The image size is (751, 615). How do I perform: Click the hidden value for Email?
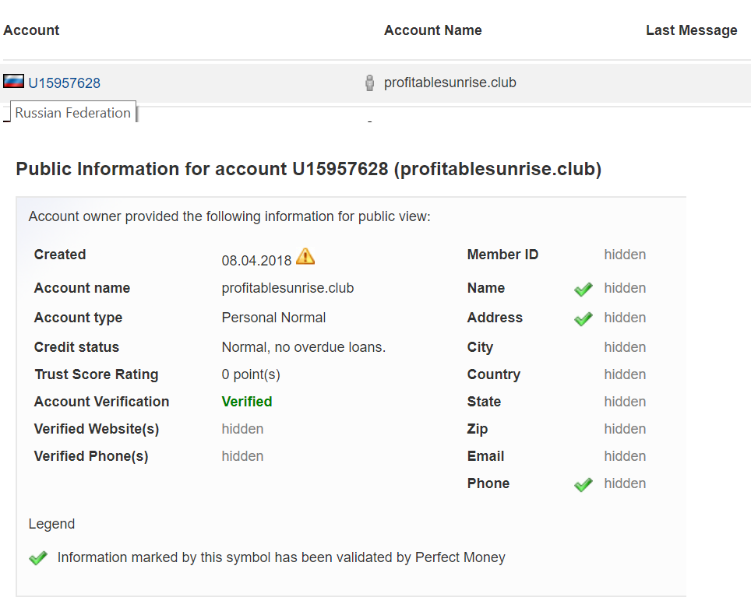(x=624, y=456)
